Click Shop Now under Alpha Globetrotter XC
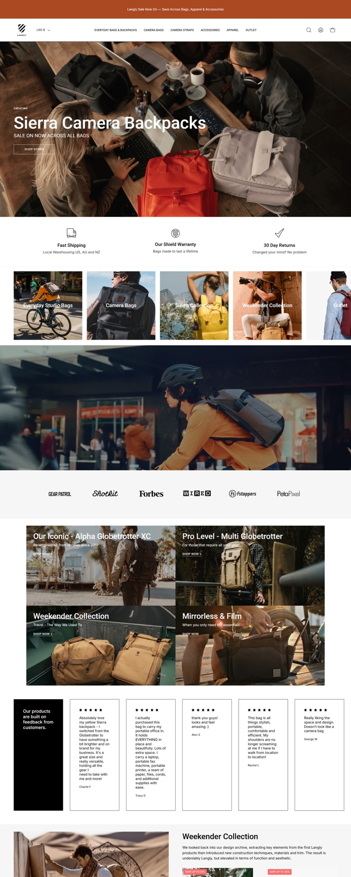 43,554
